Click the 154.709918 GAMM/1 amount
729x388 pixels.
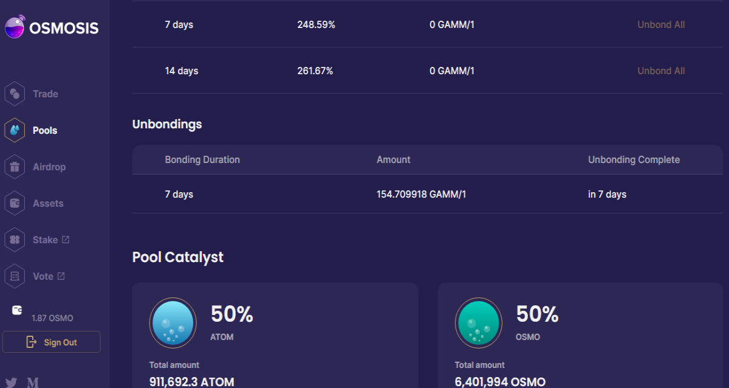(x=422, y=195)
